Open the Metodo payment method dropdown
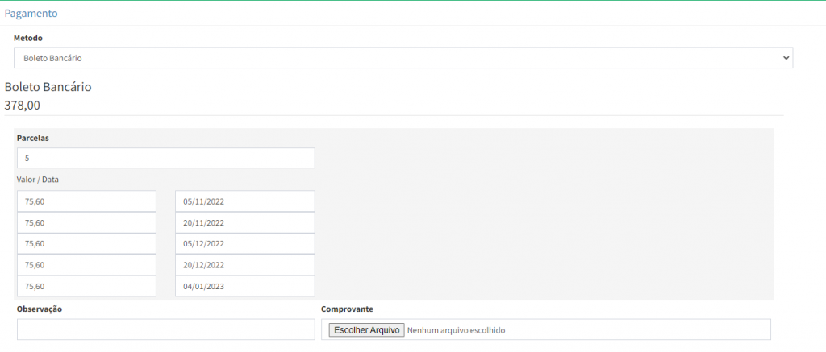The height and width of the screenshot is (352, 826). point(403,58)
